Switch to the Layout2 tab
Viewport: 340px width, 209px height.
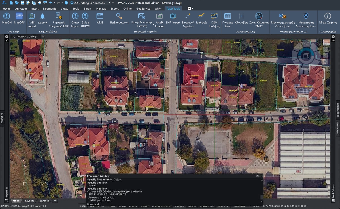click(x=44, y=201)
